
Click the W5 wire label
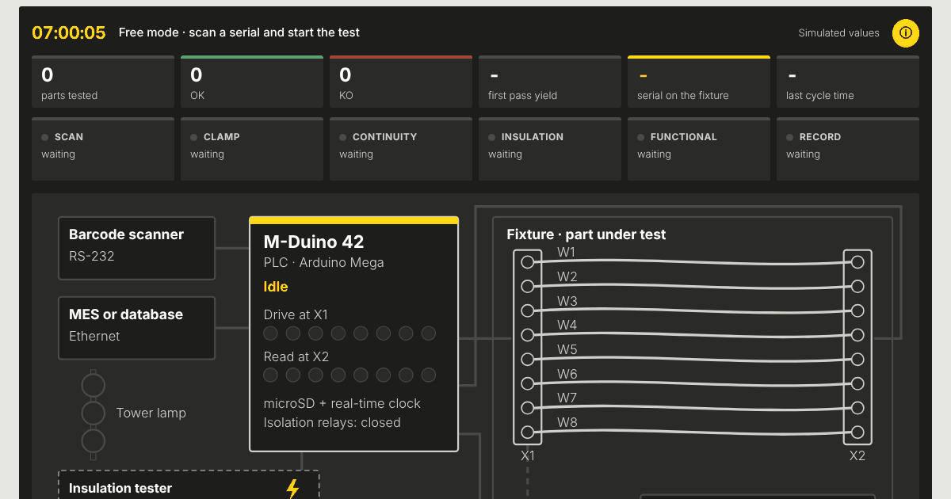[567, 349]
